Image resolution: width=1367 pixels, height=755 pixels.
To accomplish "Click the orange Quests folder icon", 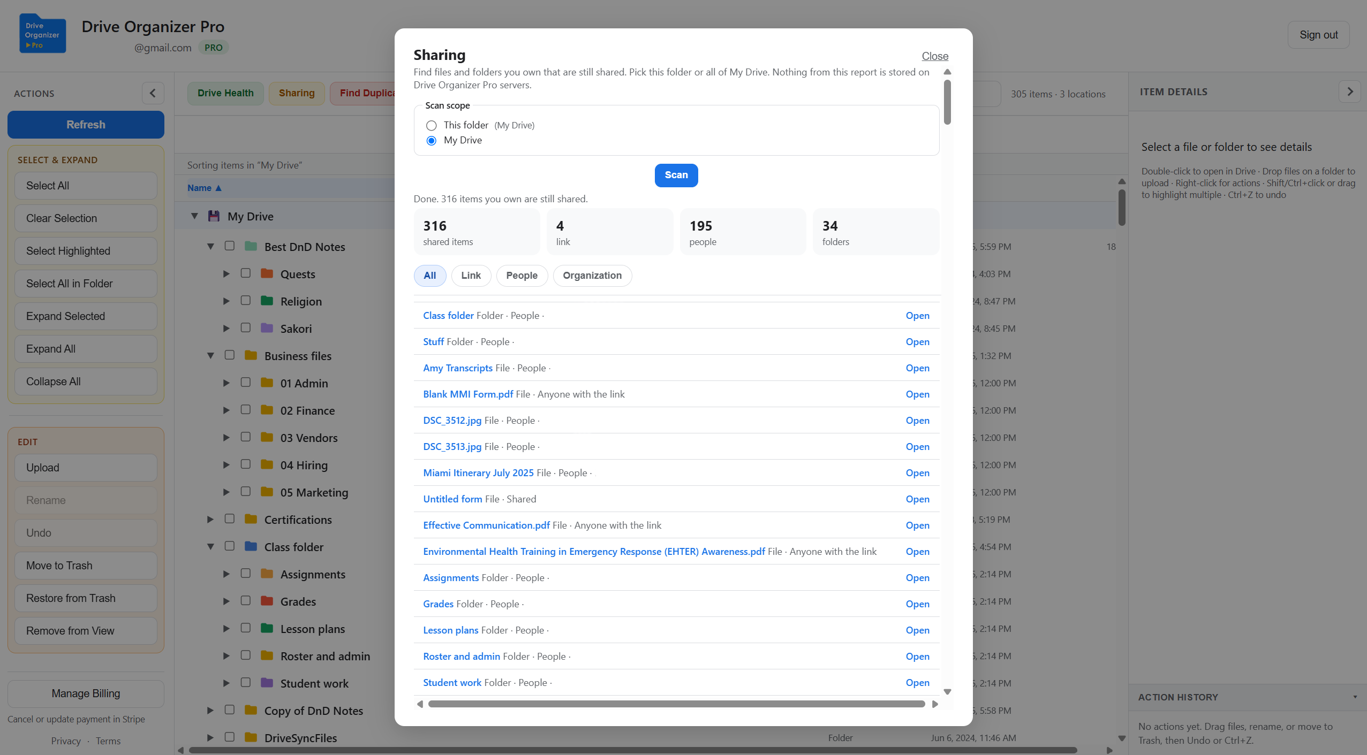I will point(267,273).
